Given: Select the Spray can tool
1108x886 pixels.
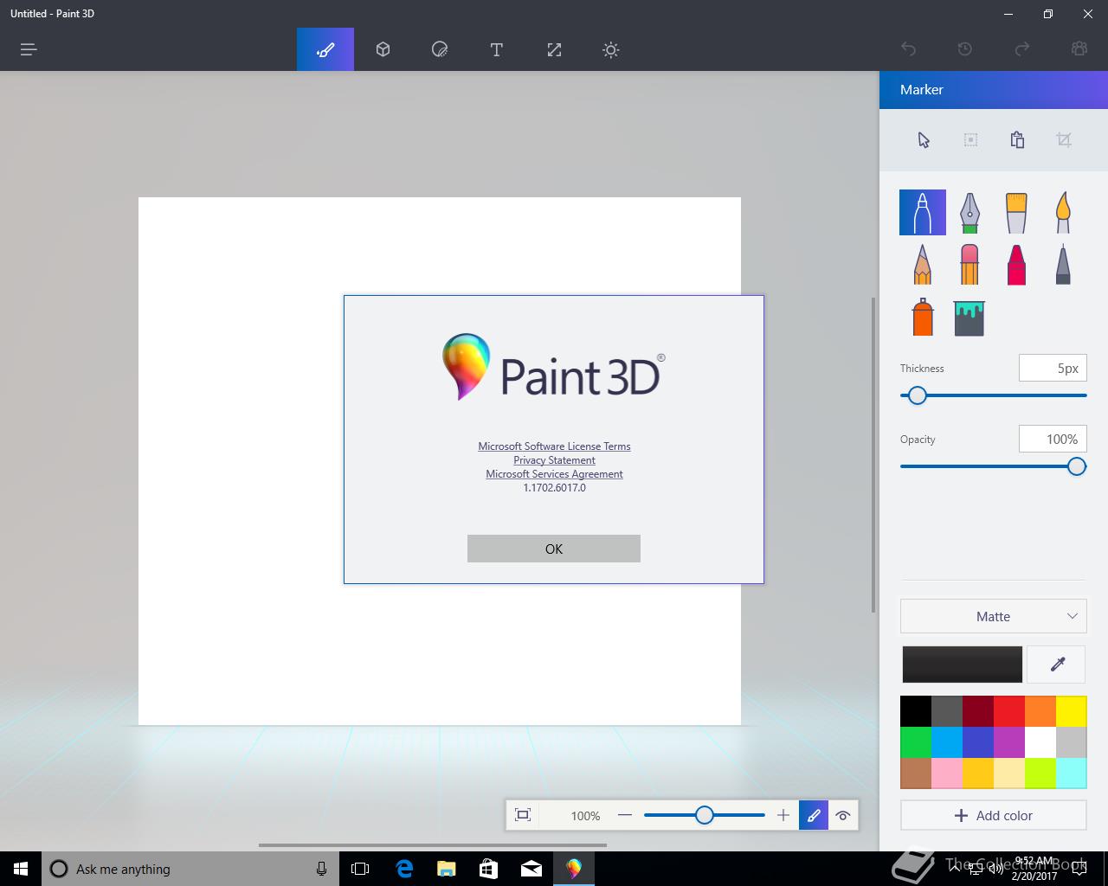Looking at the screenshot, I should pyautogui.click(x=923, y=317).
